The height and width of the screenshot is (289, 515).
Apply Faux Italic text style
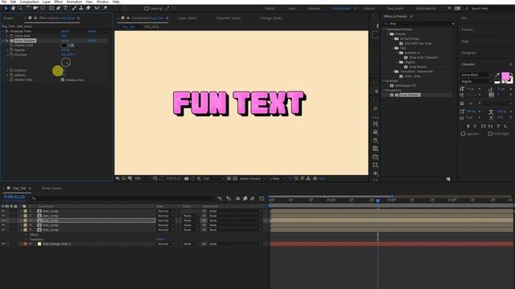[x=475, y=126]
